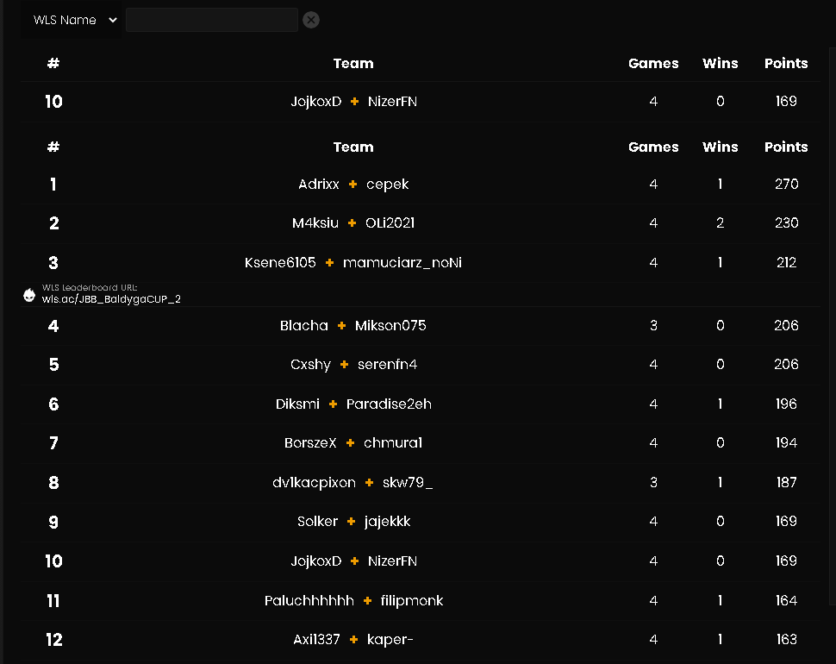836x664 pixels.
Task: Click rank number 12 in the leaderboard
Action: click(x=53, y=640)
